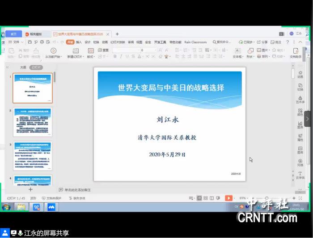This screenshot has height=238, width=313.
Task: Expand the font size combo box
Action: click(155, 50)
